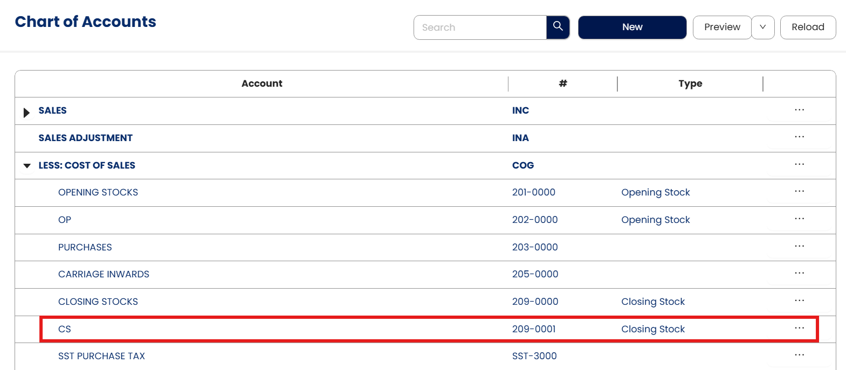This screenshot has width=846, height=370.
Task: Open the CLOSING STOCKS account
Action: click(98, 302)
